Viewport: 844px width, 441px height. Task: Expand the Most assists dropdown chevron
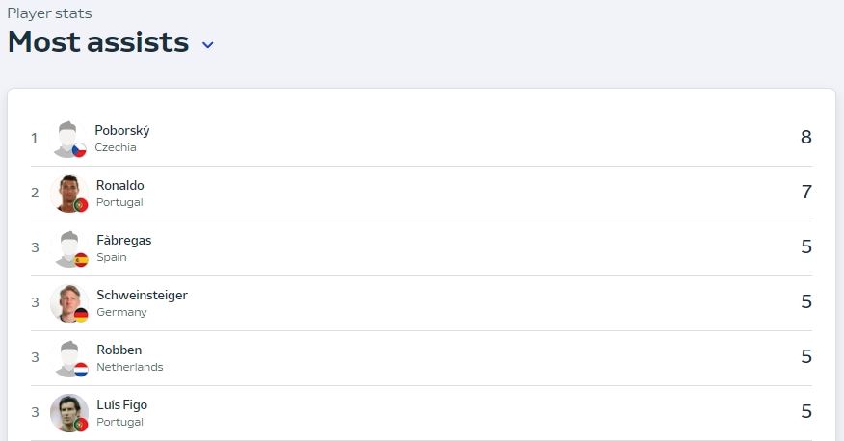pyautogui.click(x=208, y=45)
